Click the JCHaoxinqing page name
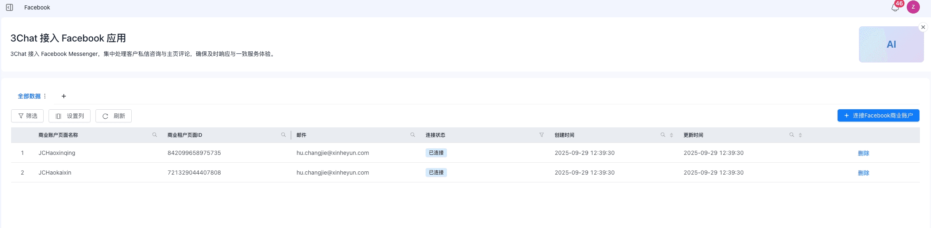The image size is (931, 228). click(x=57, y=153)
